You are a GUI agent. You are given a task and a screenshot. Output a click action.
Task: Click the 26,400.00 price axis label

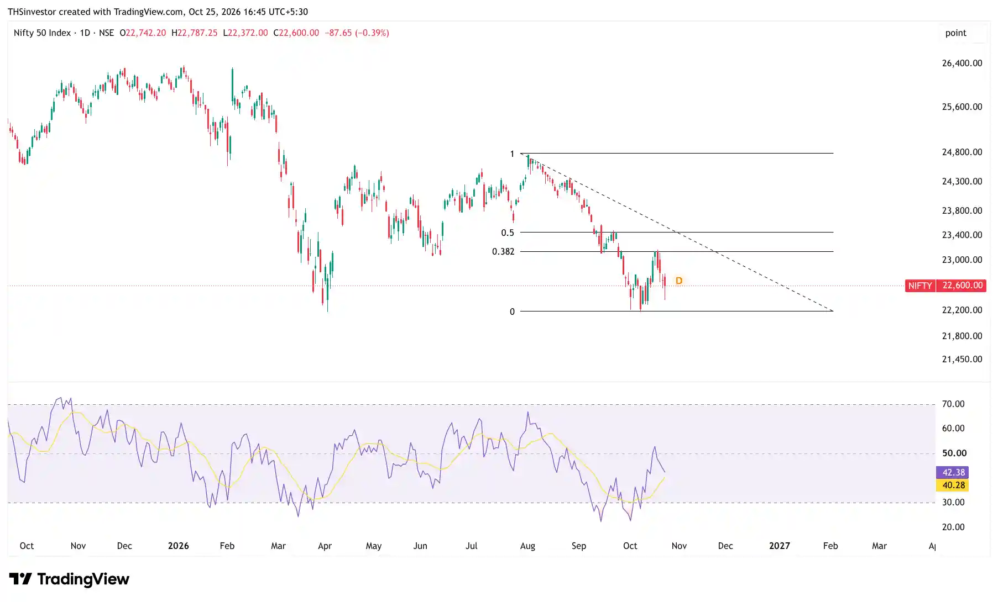962,63
